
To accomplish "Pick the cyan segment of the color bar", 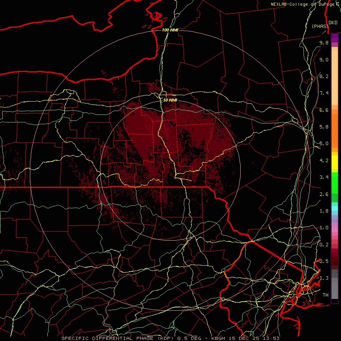I will [x=335, y=208].
